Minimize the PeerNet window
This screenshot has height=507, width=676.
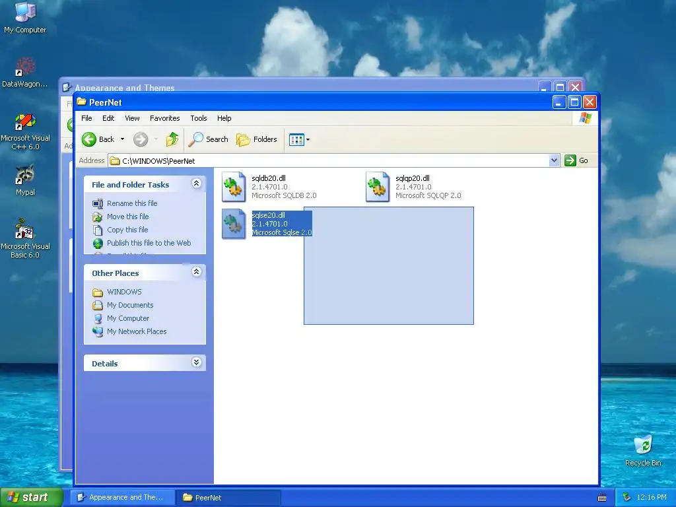click(558, 102)
